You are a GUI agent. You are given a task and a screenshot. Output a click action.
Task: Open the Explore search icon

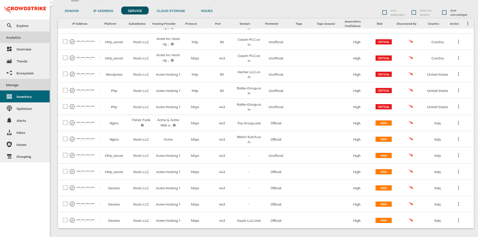coord(9,26)
